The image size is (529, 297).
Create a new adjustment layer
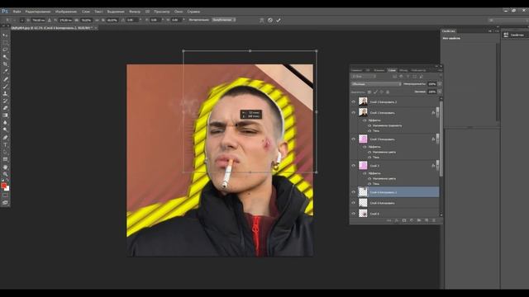coord(412,220)
